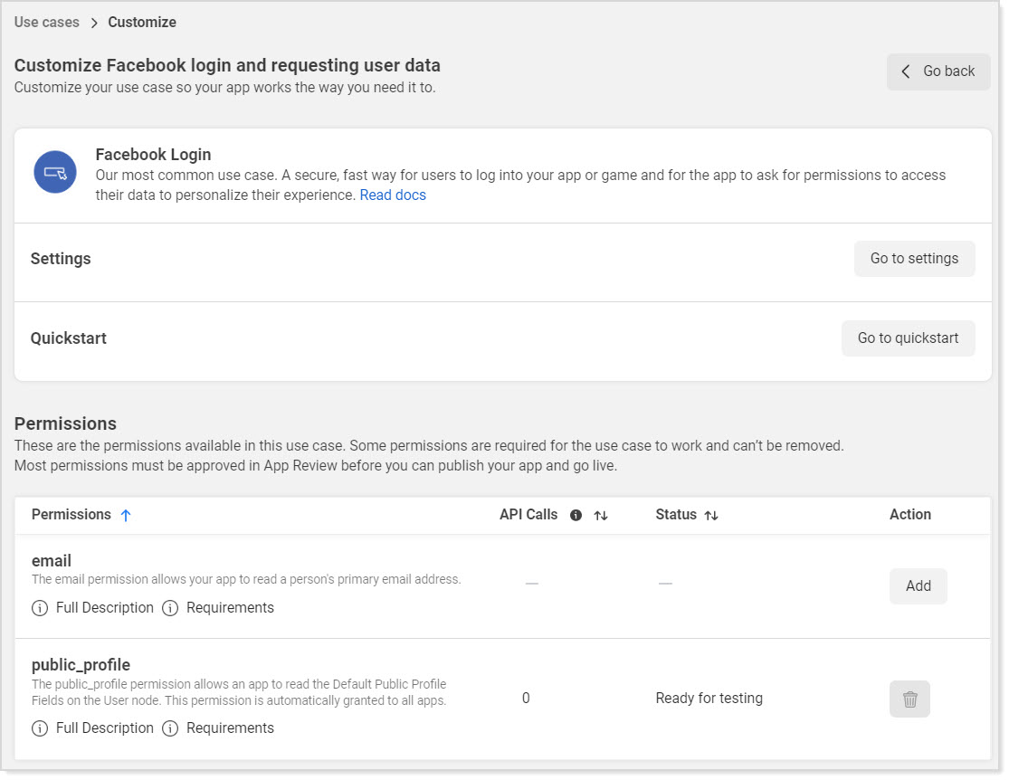Click the Quickstart row label
The width and height of the screenshot is (1009, 780).
[x=68, y=338]
